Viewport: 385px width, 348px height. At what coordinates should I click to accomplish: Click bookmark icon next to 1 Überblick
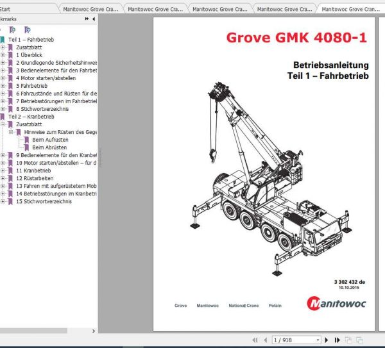pos(10,55)
